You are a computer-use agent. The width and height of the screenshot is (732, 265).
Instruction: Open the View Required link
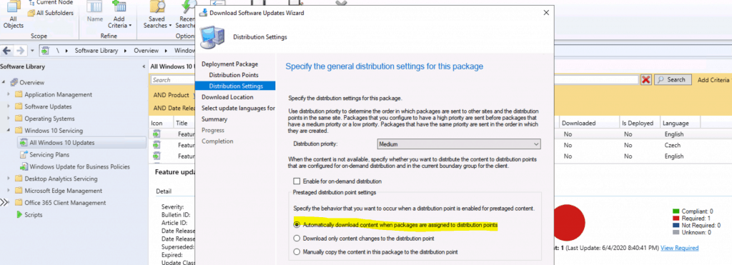click(x=680, y=248)
